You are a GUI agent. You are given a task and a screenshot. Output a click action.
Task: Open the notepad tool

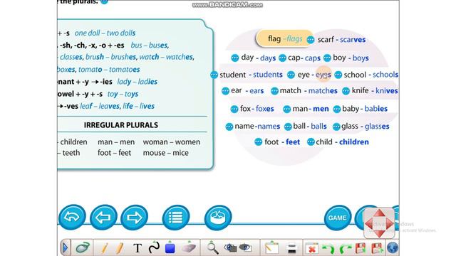271,247
